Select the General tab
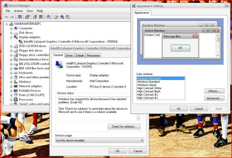232x158 pixels. click(x=58, y=55)
